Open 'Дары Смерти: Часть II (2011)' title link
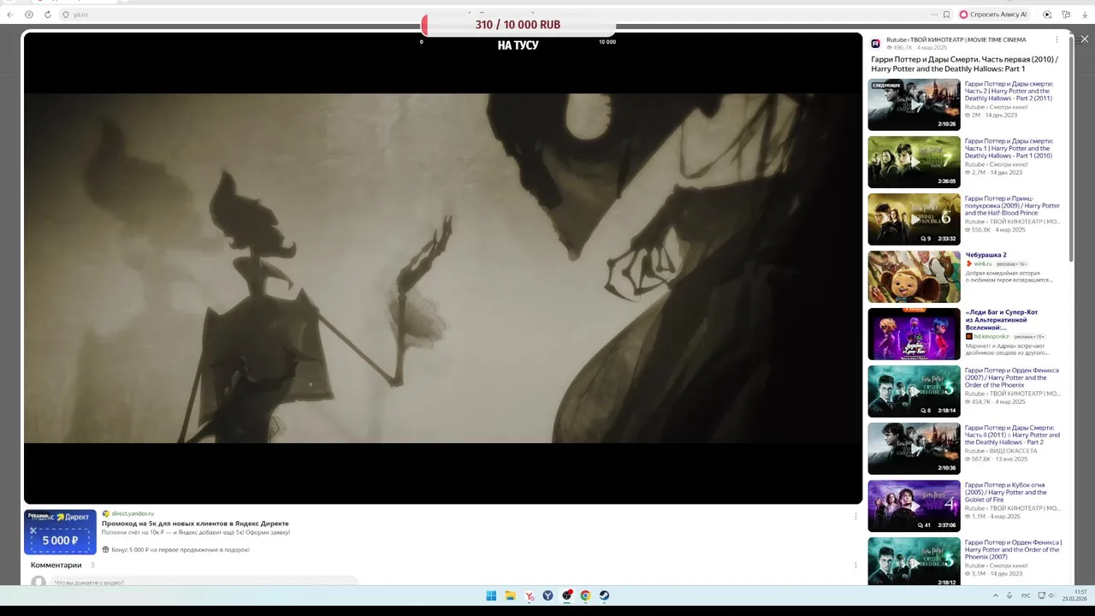Screen dimensions: 1095x616 [1012, 435]
